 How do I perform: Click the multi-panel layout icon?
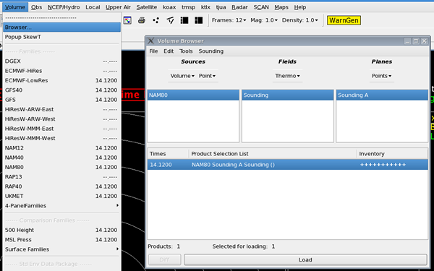pos(199,20)
